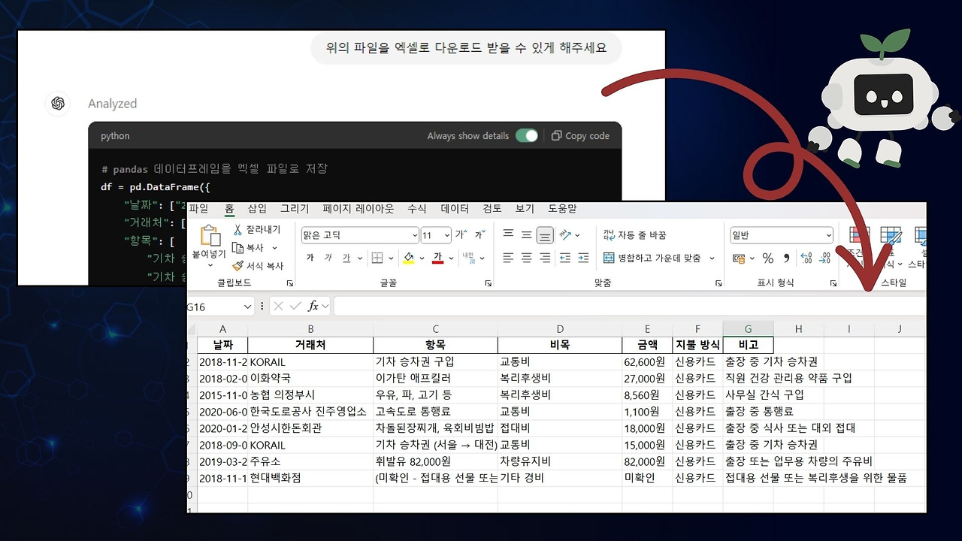Open the alignment group dialog launcher (맞춤)
This screenshot has height=541, width=962.
point(718,283)
